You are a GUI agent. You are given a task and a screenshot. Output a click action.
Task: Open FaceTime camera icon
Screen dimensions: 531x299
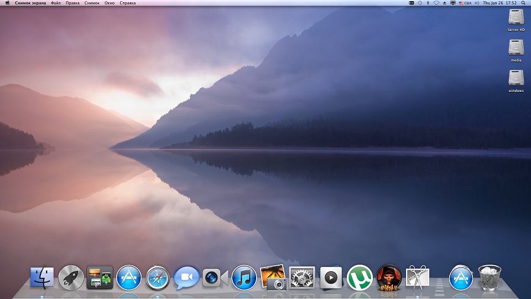(215, 277)
